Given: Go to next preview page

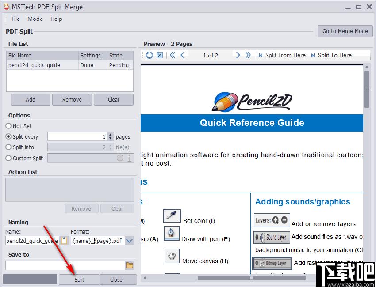Looking at the screenshot, I should coord(238,55).
